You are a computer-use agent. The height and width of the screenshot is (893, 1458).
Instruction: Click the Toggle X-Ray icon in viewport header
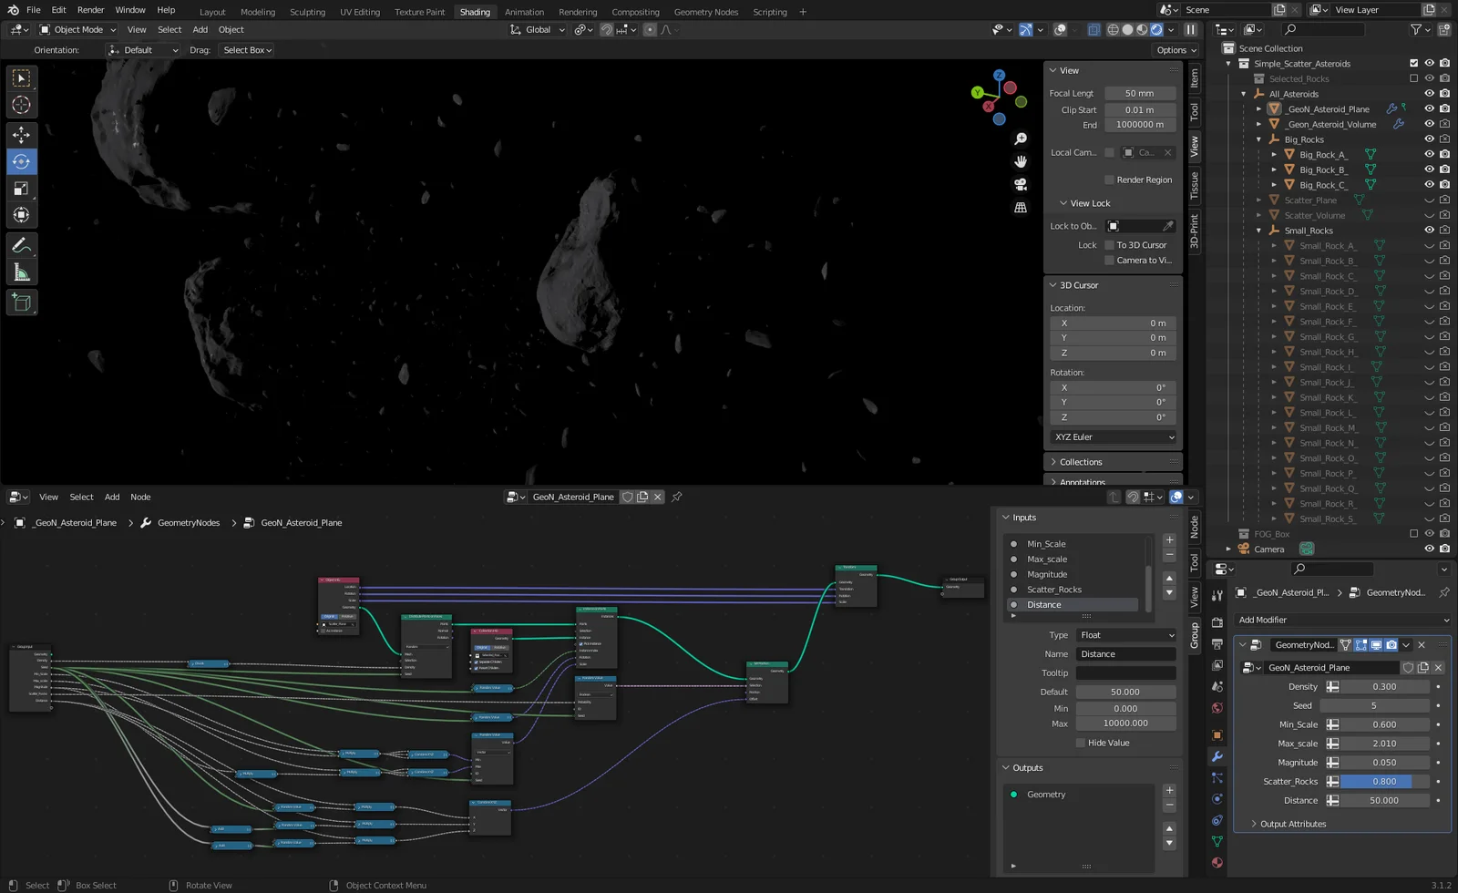click(1093, 29)
